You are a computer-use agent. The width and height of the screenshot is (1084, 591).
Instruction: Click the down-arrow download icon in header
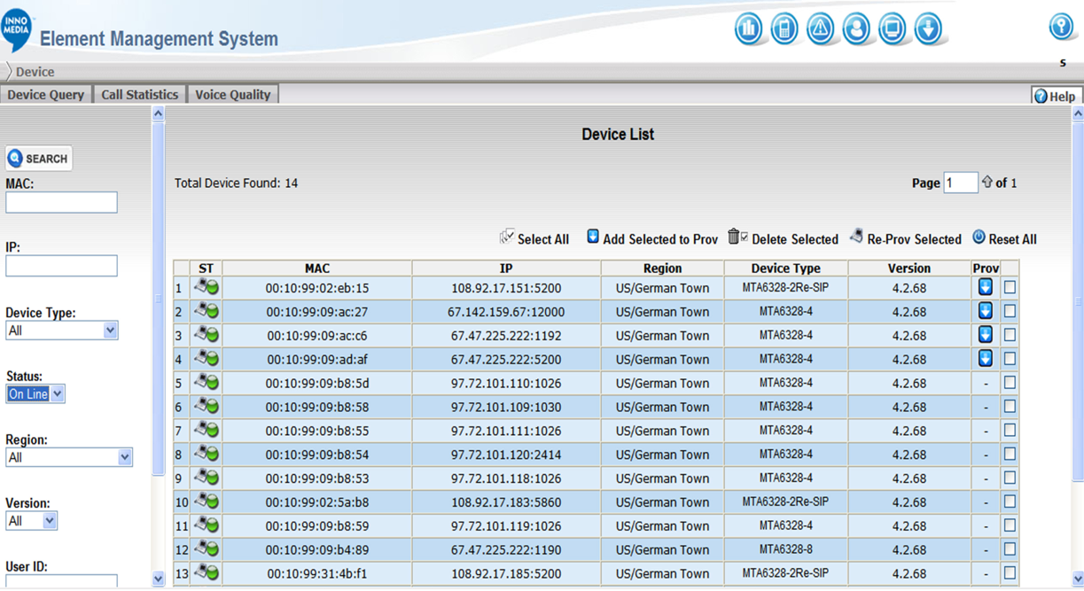928,29
